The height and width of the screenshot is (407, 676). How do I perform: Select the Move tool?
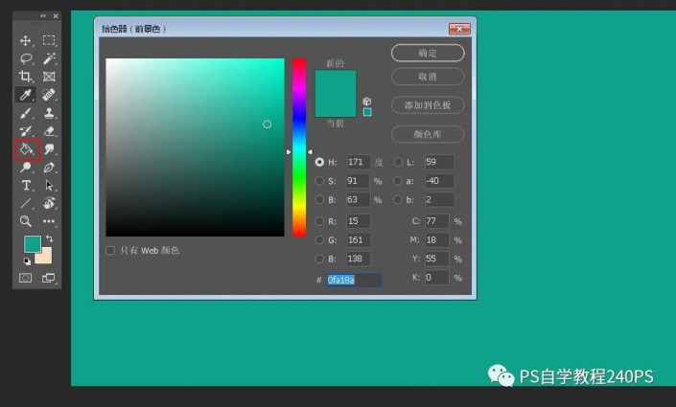tap(26, 40)
